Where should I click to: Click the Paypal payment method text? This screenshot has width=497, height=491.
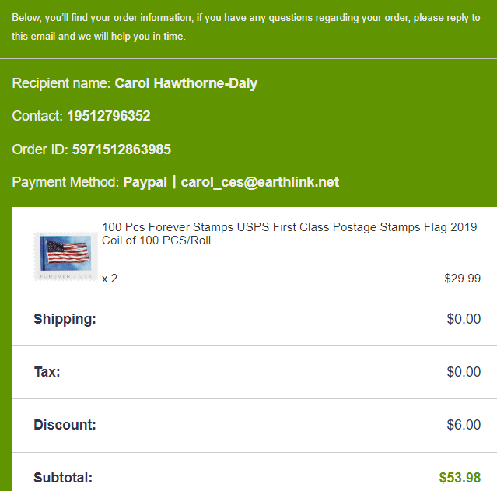(x=145, y=182)
